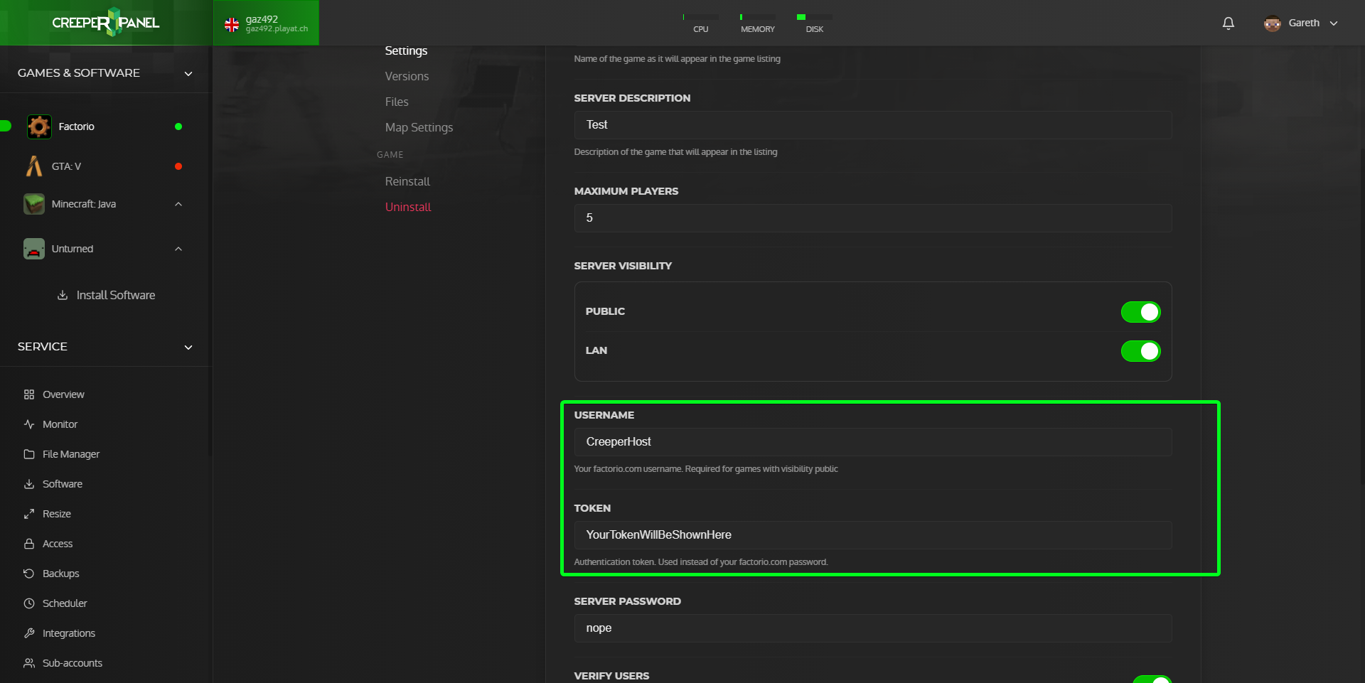Click the Access lock icon
1365x683 pixels.
[29, 544]
